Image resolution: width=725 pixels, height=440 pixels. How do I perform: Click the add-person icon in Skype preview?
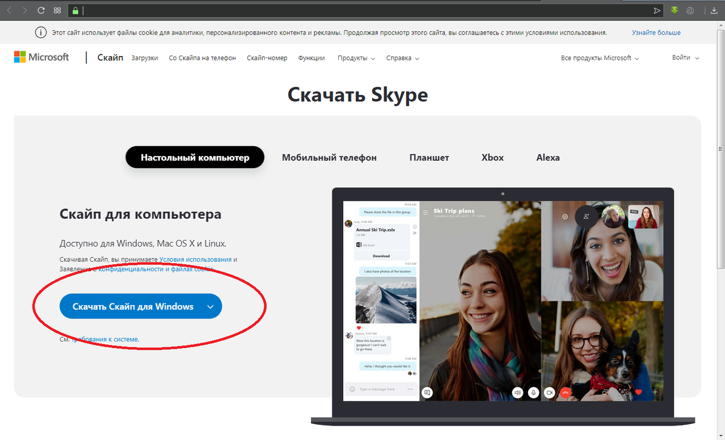point(586,216)
